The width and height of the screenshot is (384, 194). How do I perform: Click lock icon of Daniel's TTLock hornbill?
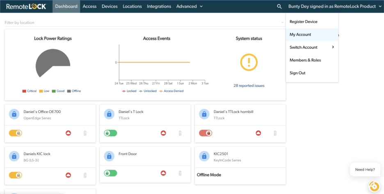[x=204, y=114]
